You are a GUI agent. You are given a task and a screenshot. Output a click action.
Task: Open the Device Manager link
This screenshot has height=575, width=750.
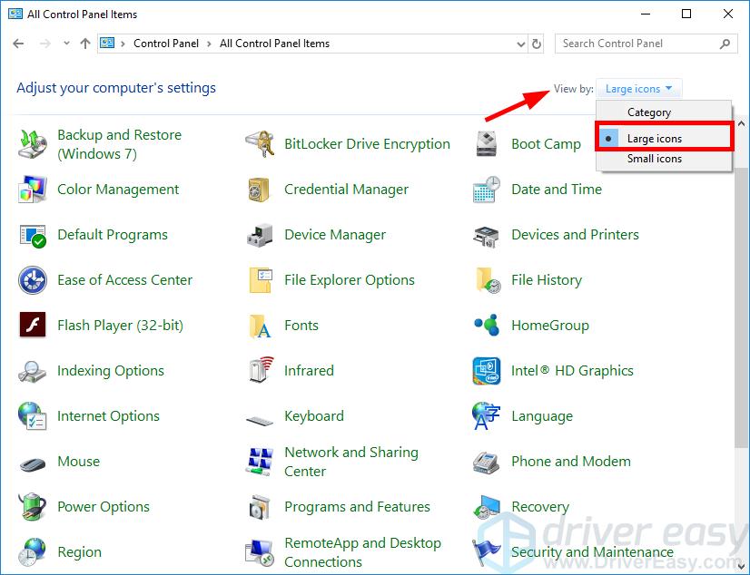[335, 235]
